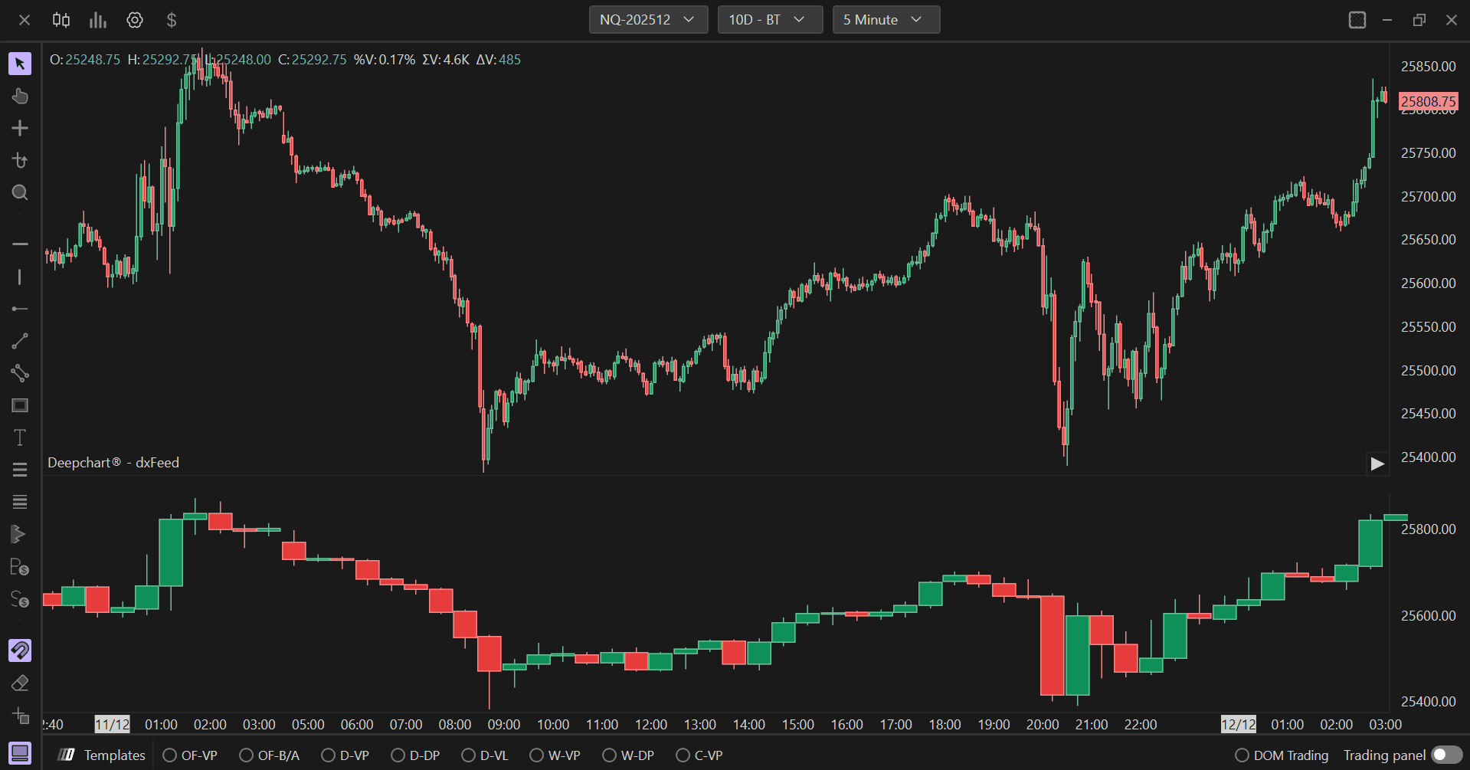Click the play arrow on chart
Screen dimensions: 1470x770
point(1377,464)
